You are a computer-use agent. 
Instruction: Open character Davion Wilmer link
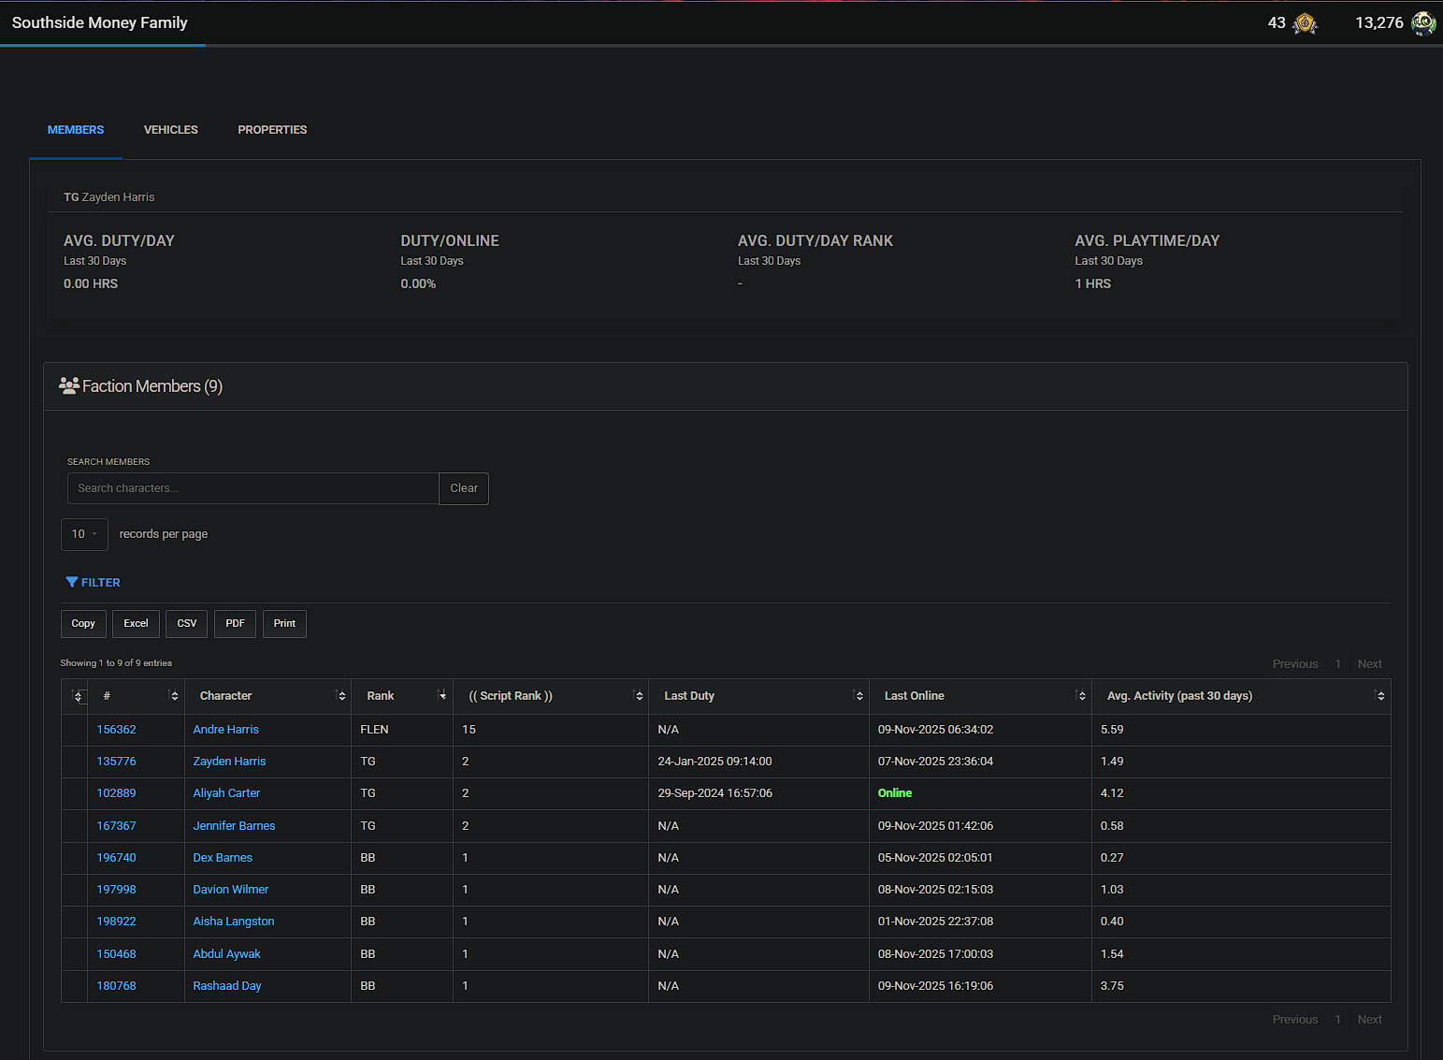(x=230, y=890)
